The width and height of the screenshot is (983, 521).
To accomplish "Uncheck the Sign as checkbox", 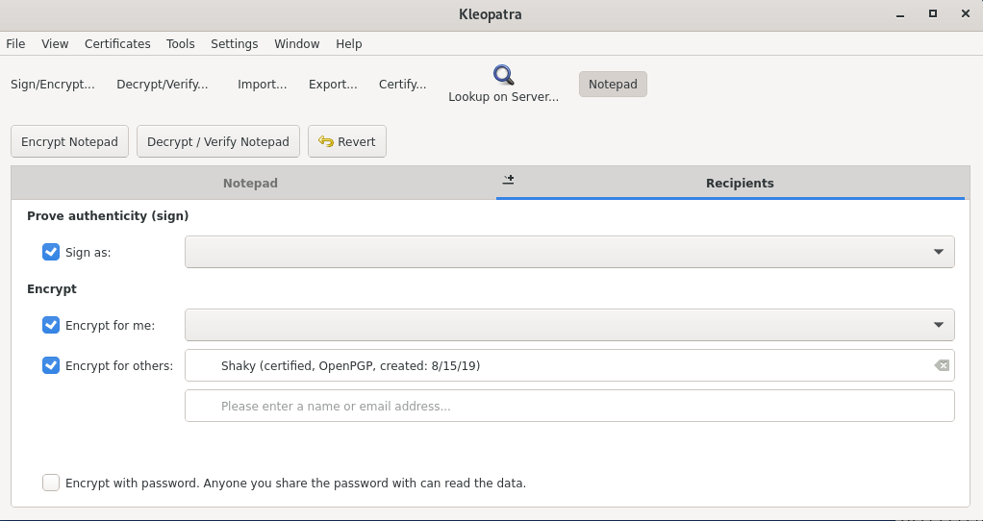I will (51, 252).
